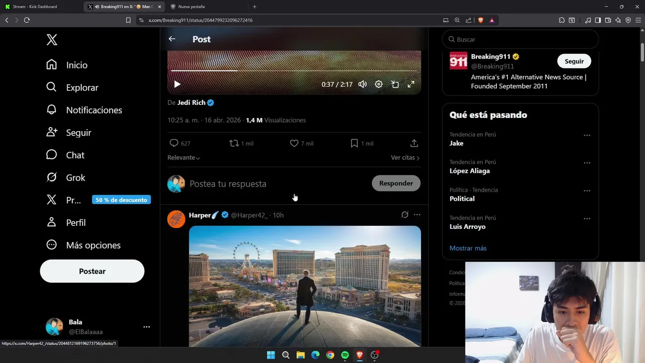Image resolution: width=645 pixels, height=363 pixels.
Task: Open Brave Rewards triangle icon
Action: point(492,20)
